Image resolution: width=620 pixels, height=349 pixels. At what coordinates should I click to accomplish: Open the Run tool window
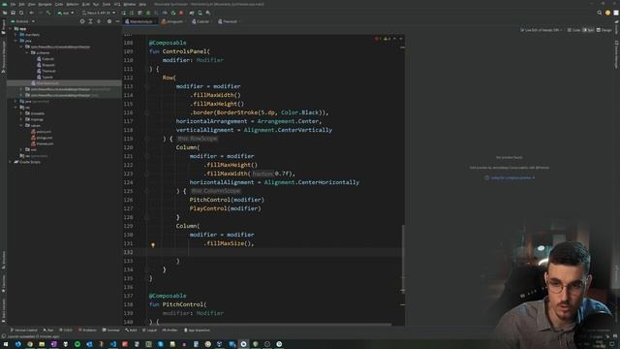click(x=48, y=330)
